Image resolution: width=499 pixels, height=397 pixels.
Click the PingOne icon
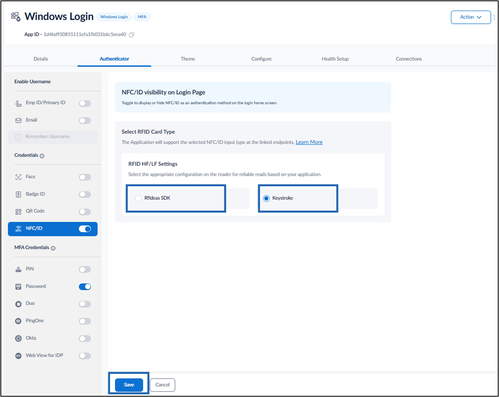pos(18,321)
